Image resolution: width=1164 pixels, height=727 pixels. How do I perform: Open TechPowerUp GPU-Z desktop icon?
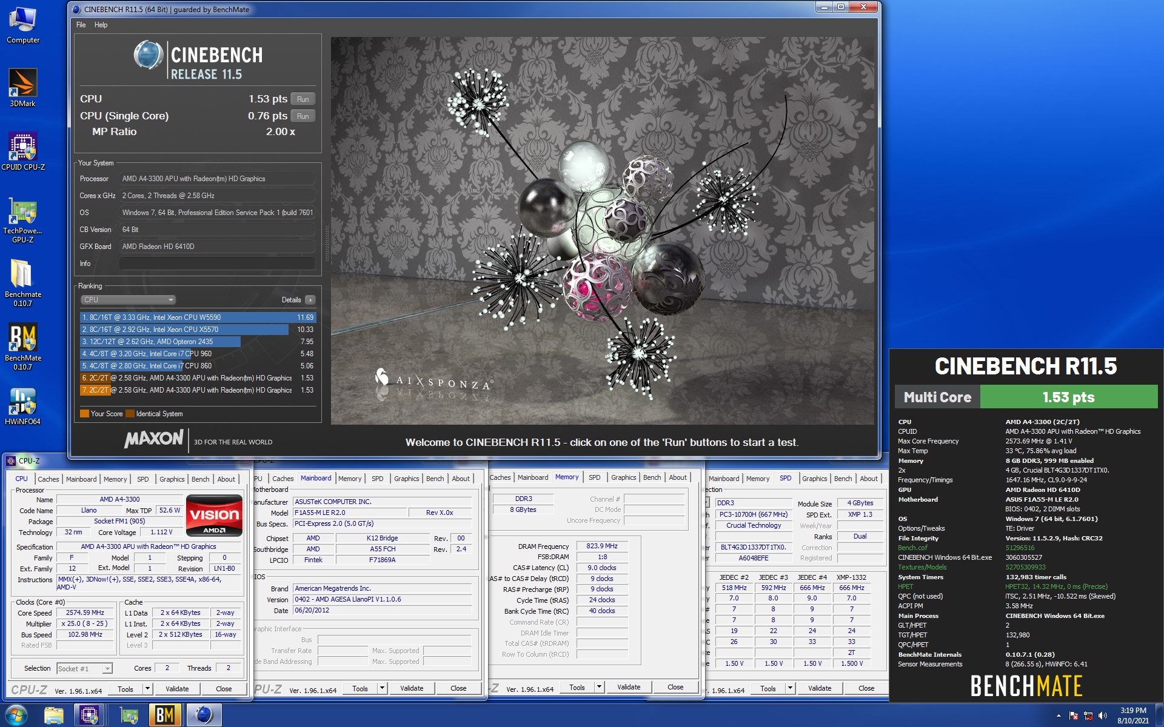point(23,219)
